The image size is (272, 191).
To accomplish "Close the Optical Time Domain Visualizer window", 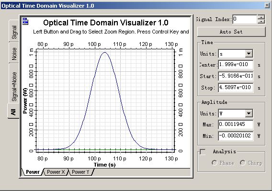I will point(267,5).
